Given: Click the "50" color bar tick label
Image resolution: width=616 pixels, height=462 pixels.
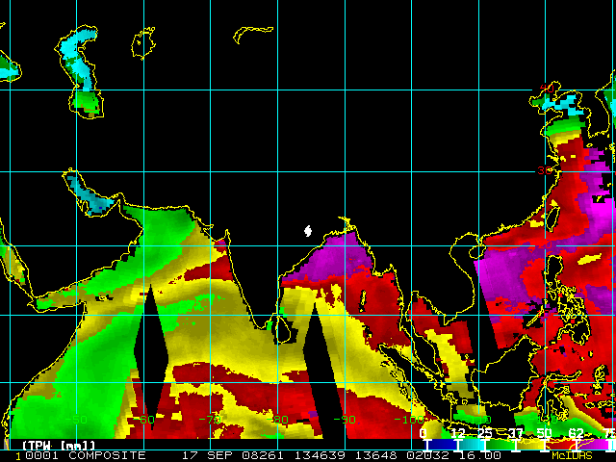Looking at the screenshot, I should tap(545, 433).
